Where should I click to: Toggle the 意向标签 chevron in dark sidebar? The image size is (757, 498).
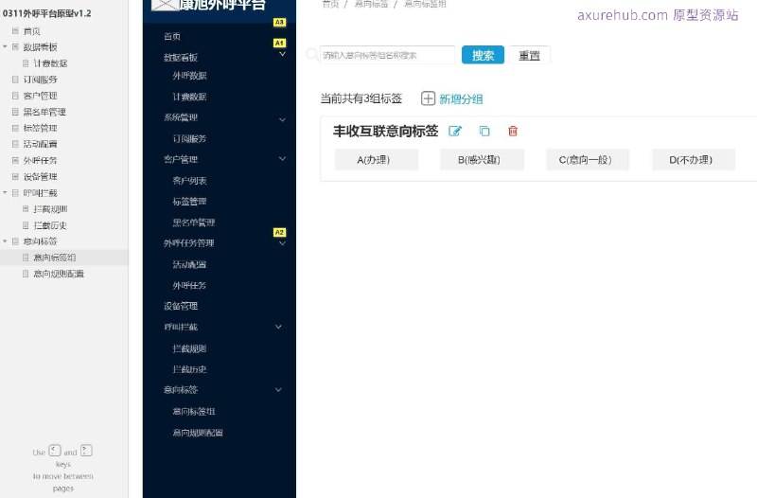278,389
